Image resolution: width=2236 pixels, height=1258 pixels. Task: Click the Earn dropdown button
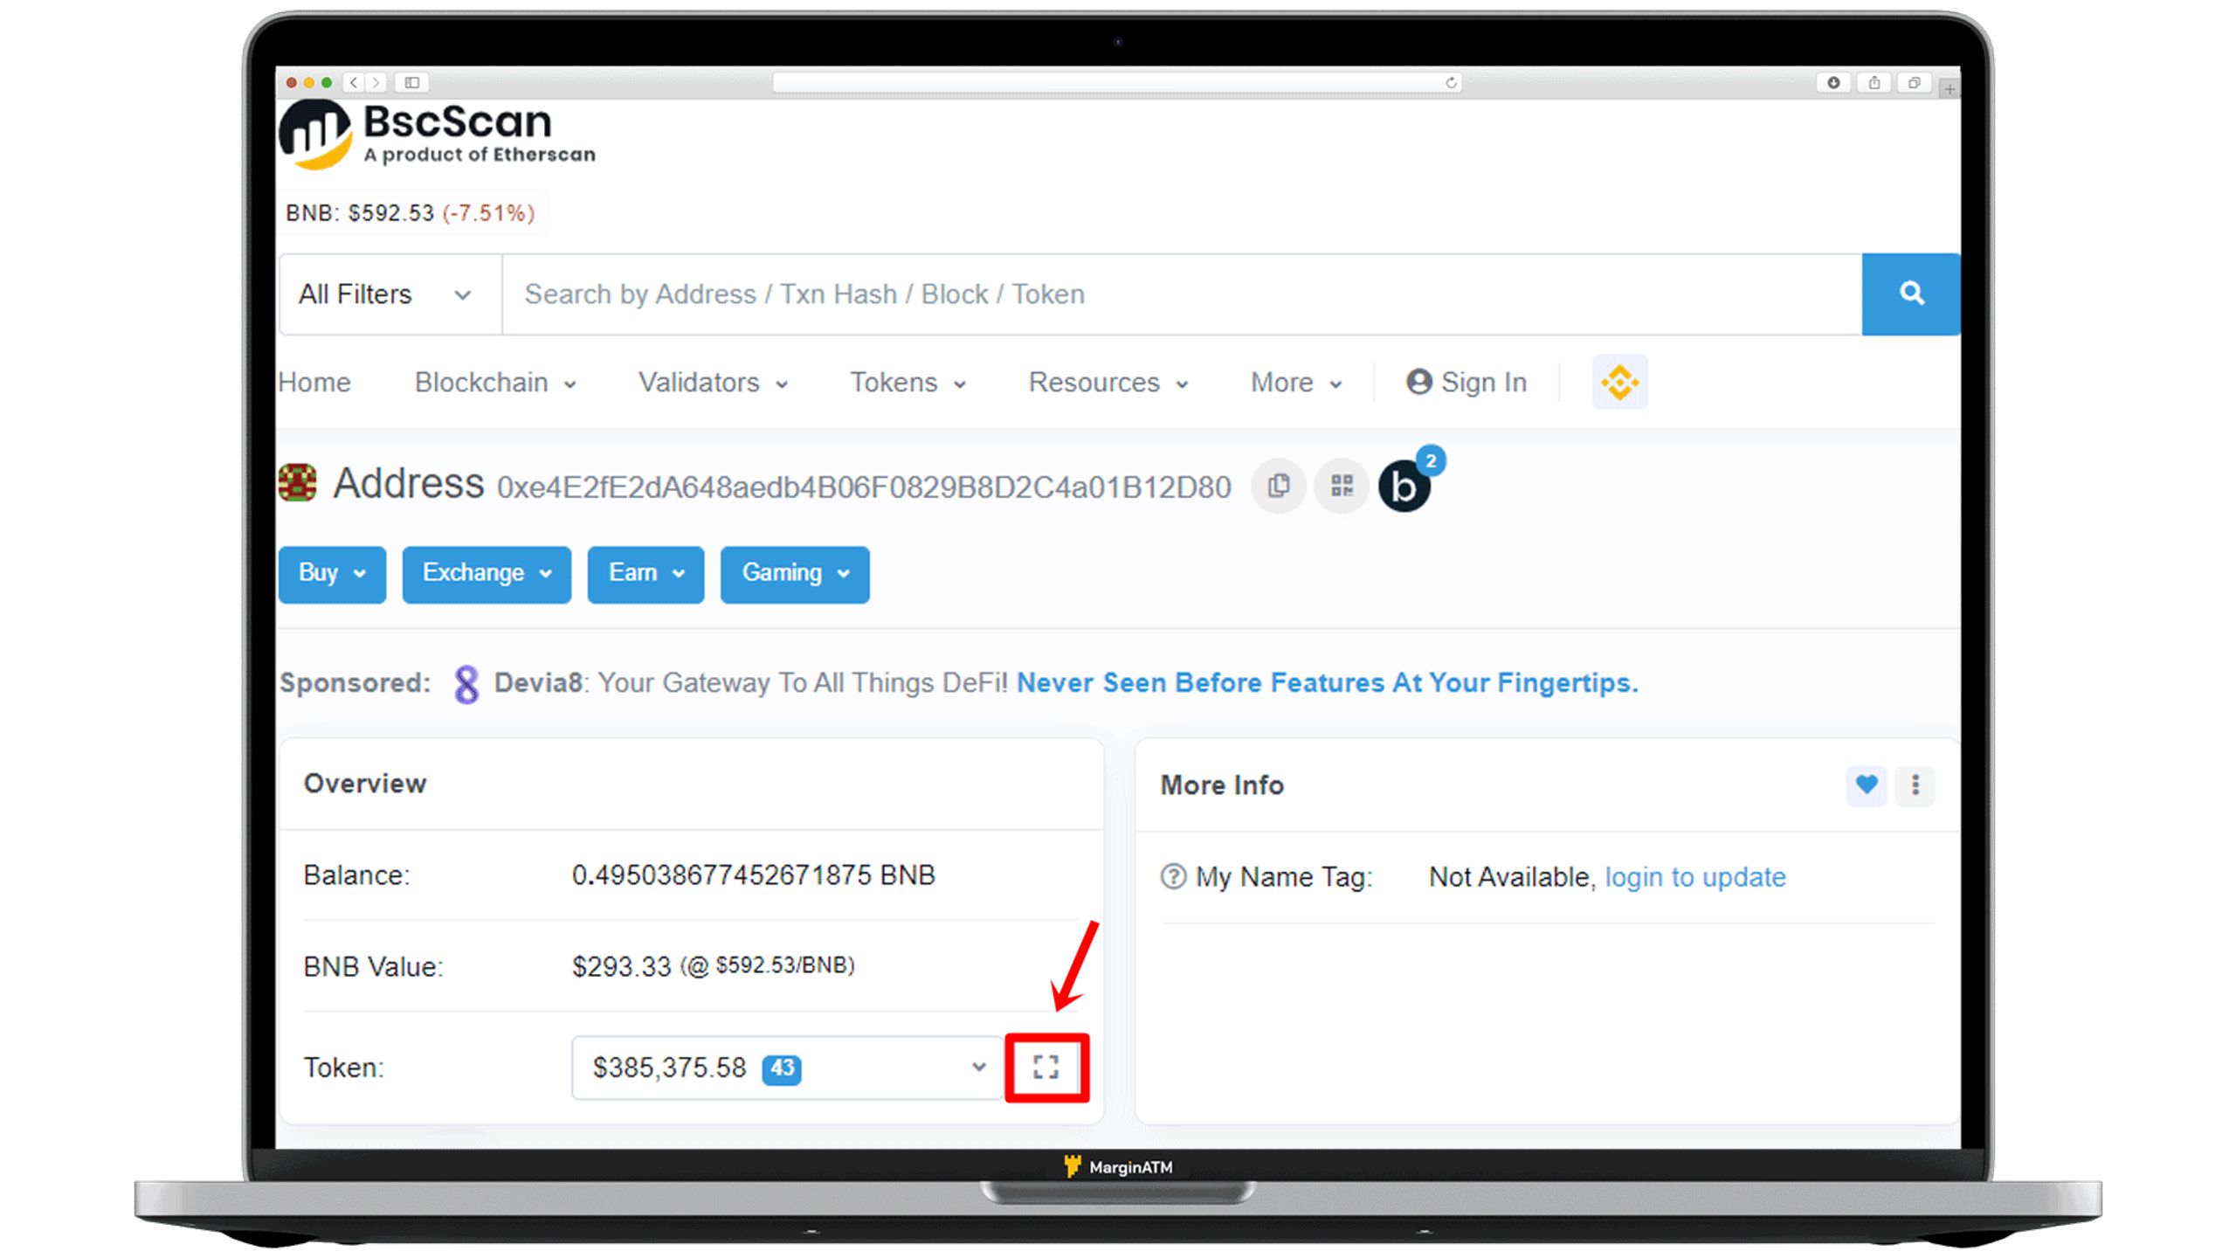[x=645, y=573]
